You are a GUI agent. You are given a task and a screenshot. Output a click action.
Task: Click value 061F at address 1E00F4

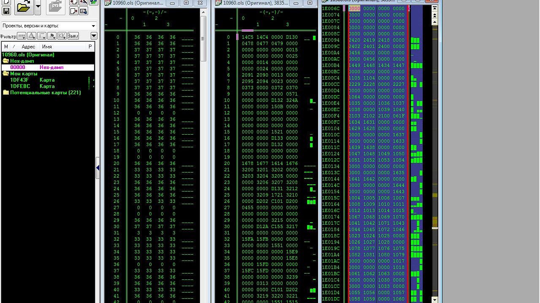pyautogui.click(x=399, y=116)
